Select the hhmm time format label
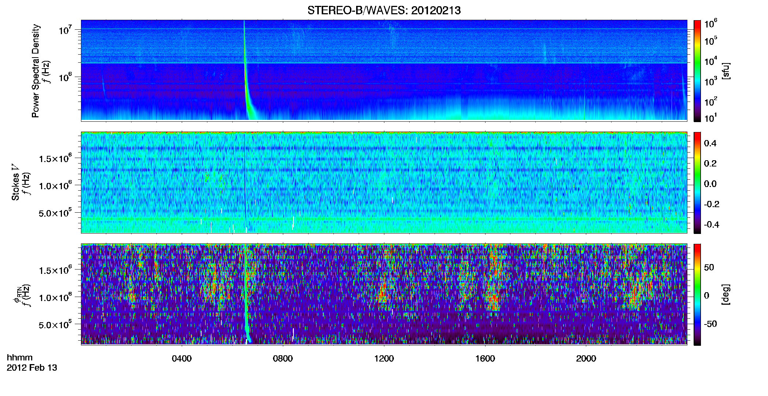The image size is (768, 396). [x=20, y=358]
